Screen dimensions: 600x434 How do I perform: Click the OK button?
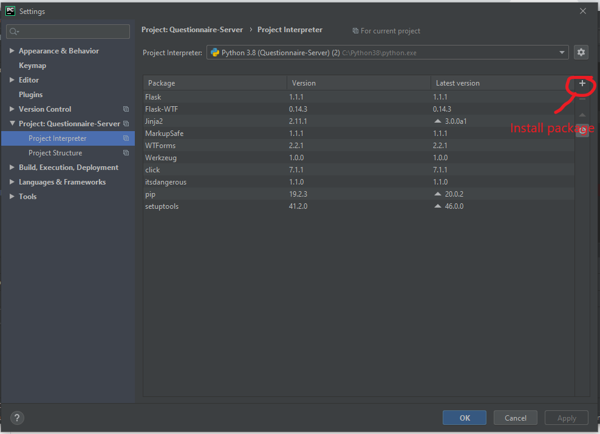pyautogui.click(x=465, y=418)
